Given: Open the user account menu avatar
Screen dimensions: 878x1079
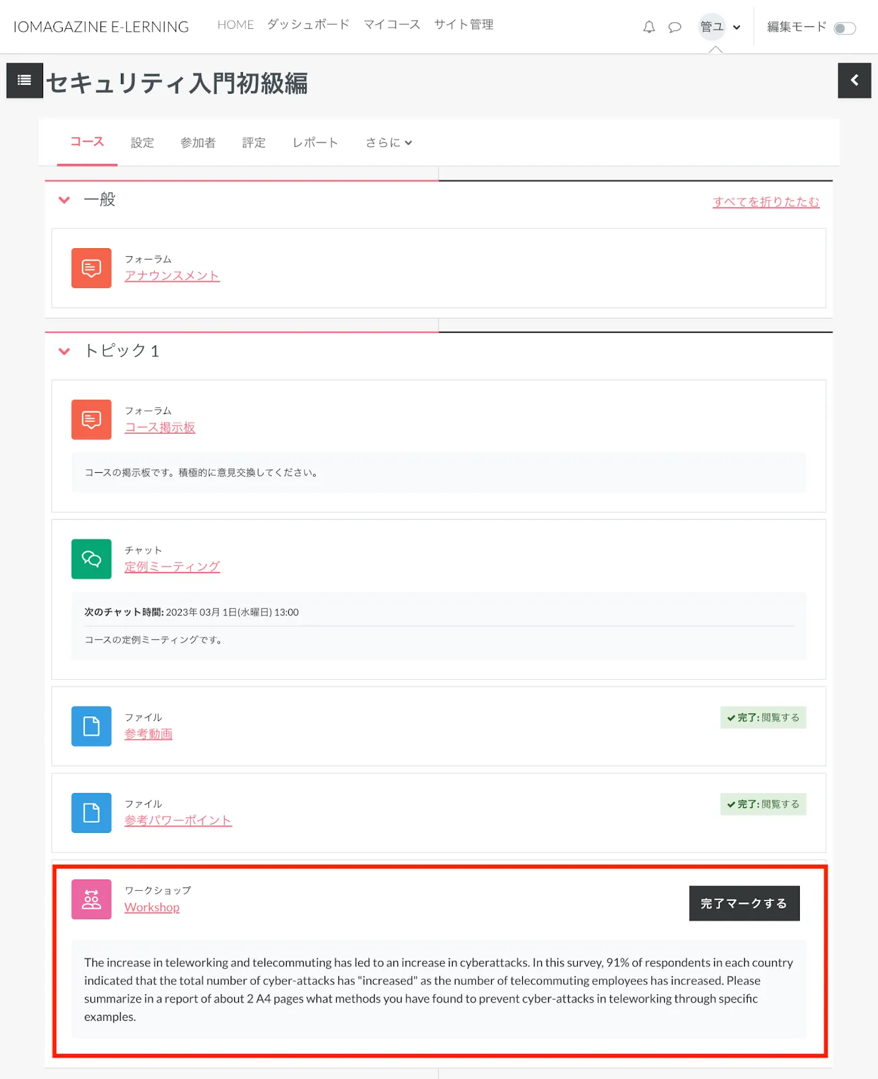Looking at the screenshot, I should [x=711, y=27].
